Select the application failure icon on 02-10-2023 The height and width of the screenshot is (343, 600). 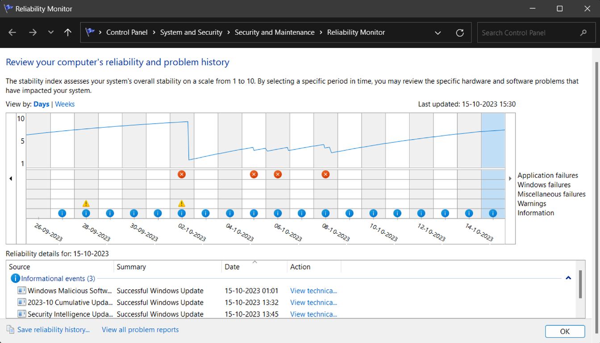tap(181, 174)
